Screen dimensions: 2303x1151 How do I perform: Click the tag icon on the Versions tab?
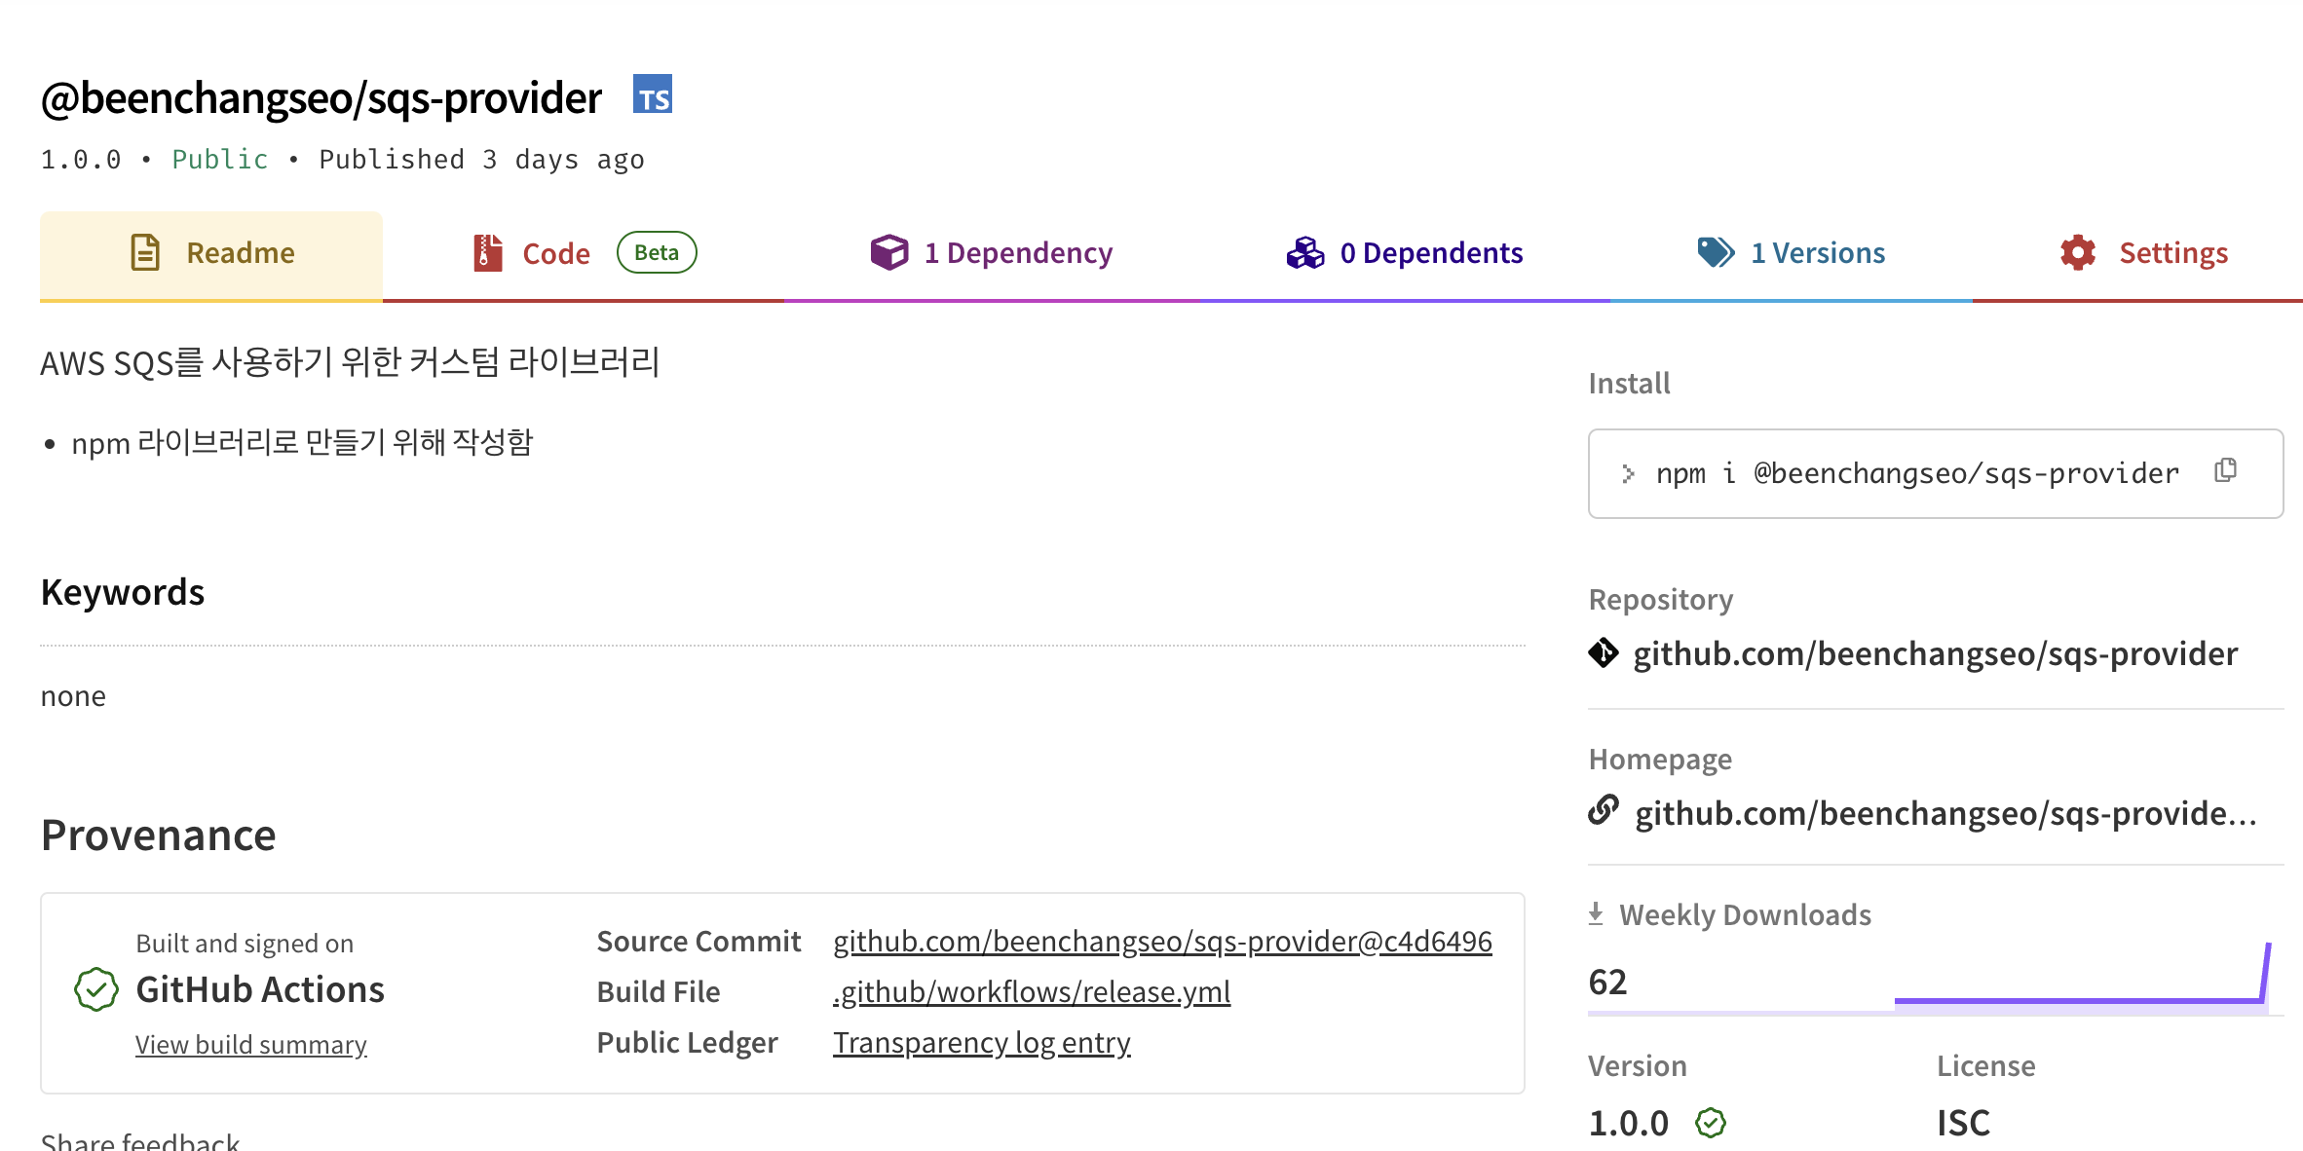coord(1716,251)
